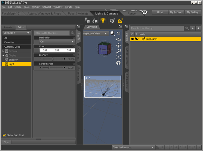Screen dimensions: 203x151
Task: Click the viewport reset view icon
Action: pos(118,63)
